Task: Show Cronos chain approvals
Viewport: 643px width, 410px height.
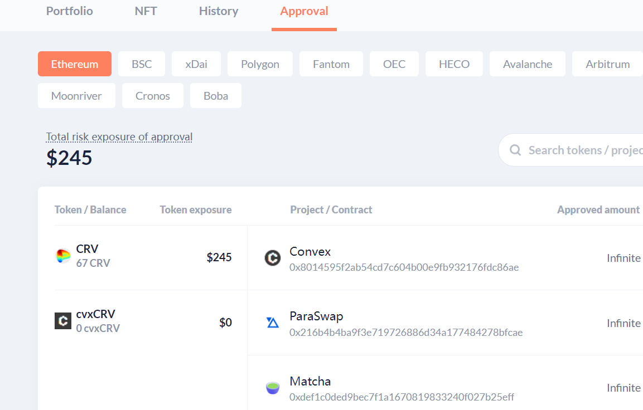Action: pyautogui.click(x=153, y=95)
